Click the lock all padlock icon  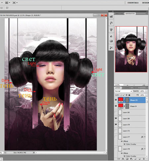point(129,95)
